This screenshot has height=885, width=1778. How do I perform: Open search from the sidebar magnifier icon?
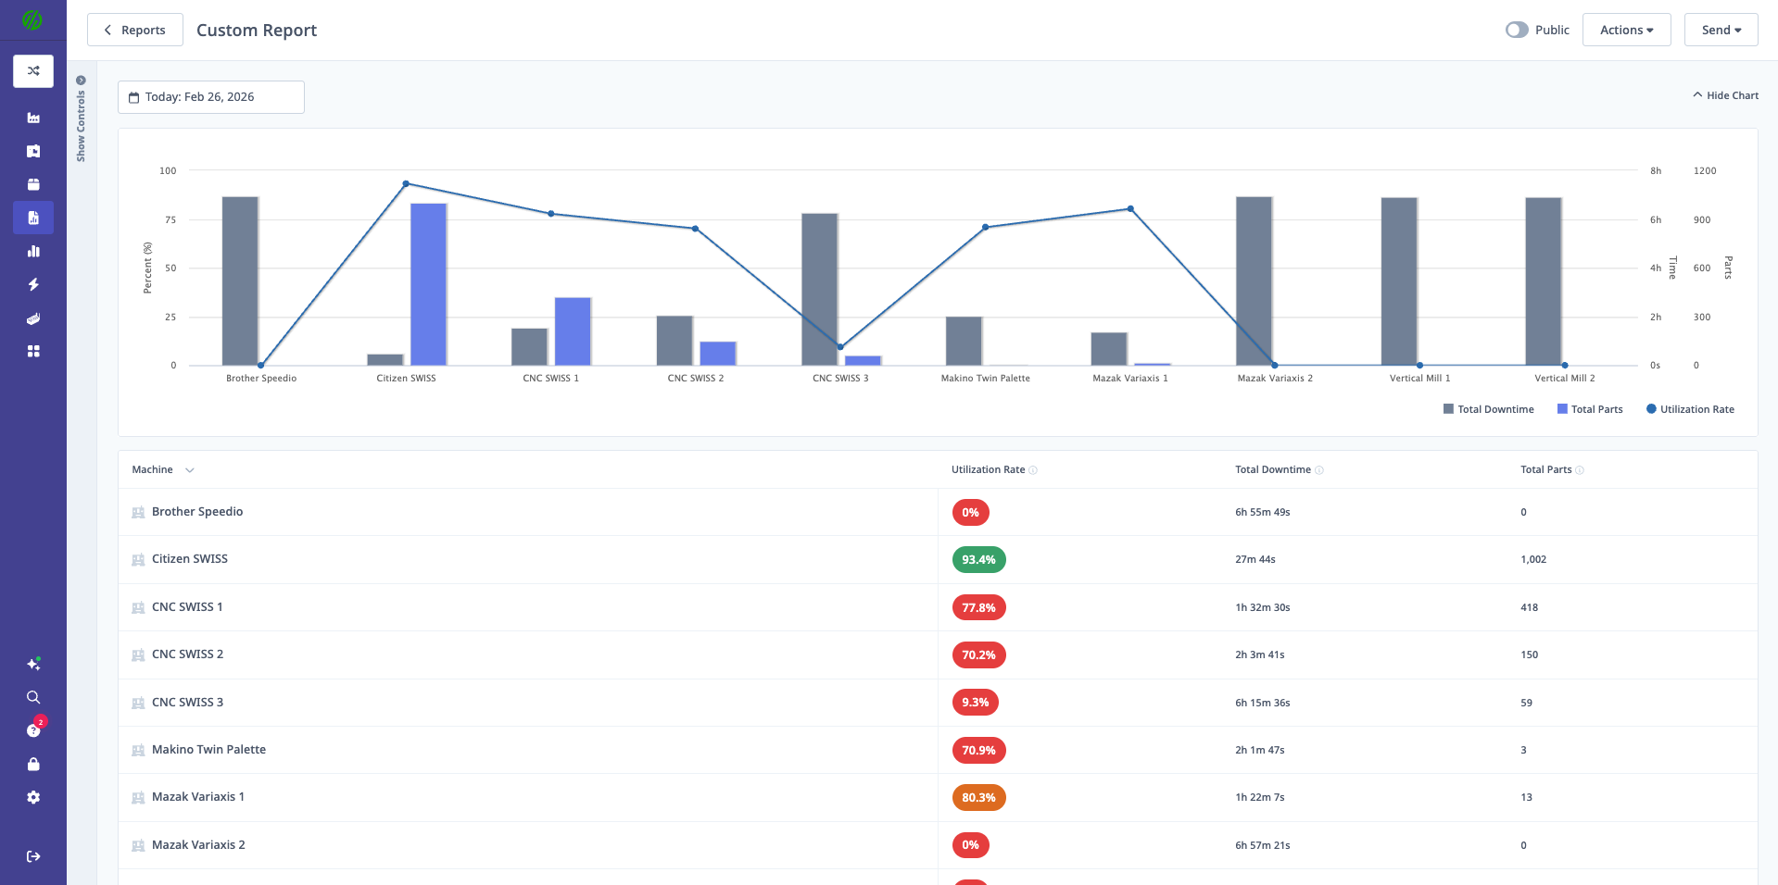33,697
